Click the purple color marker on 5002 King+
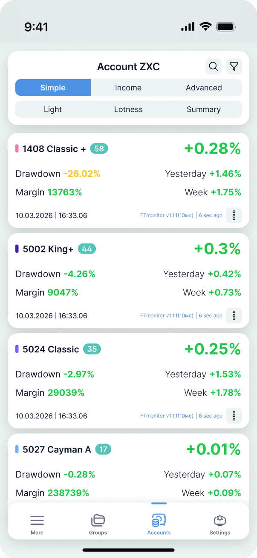Viewport: 257px width, 558px height. click(17, 249)
